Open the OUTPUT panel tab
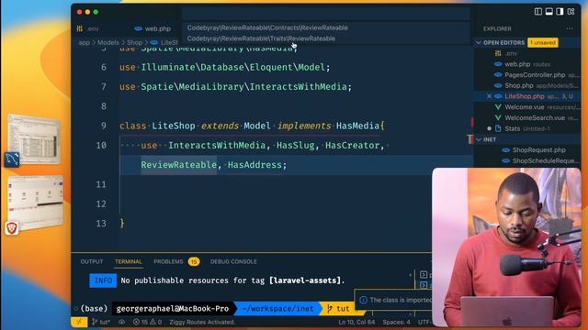 92,261
